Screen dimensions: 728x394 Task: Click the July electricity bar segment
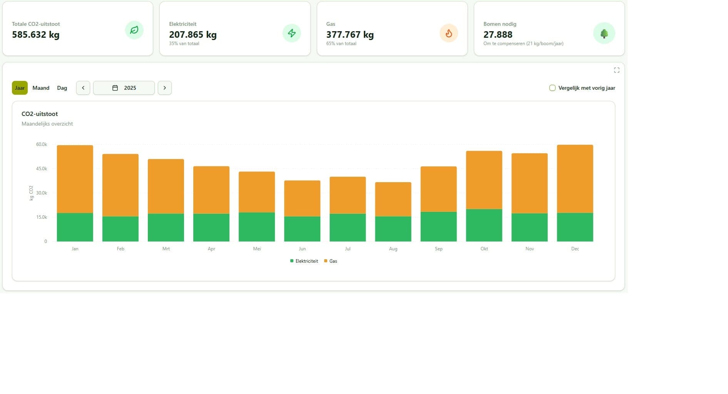click(348, 228)
